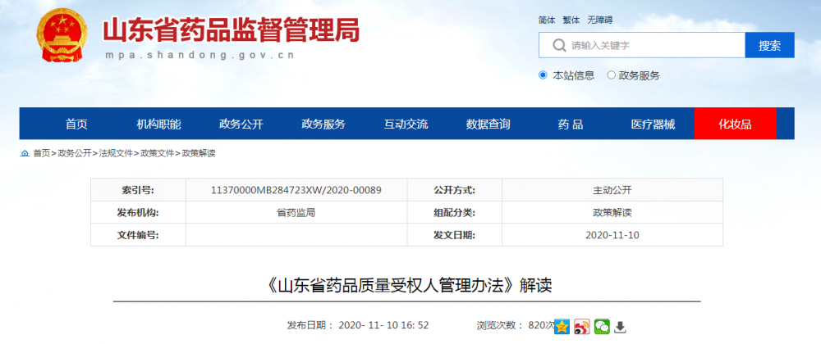Open the 数据查询 navigation item
Viewport: 821px width, 344px height.
click(x=488, y=124)
